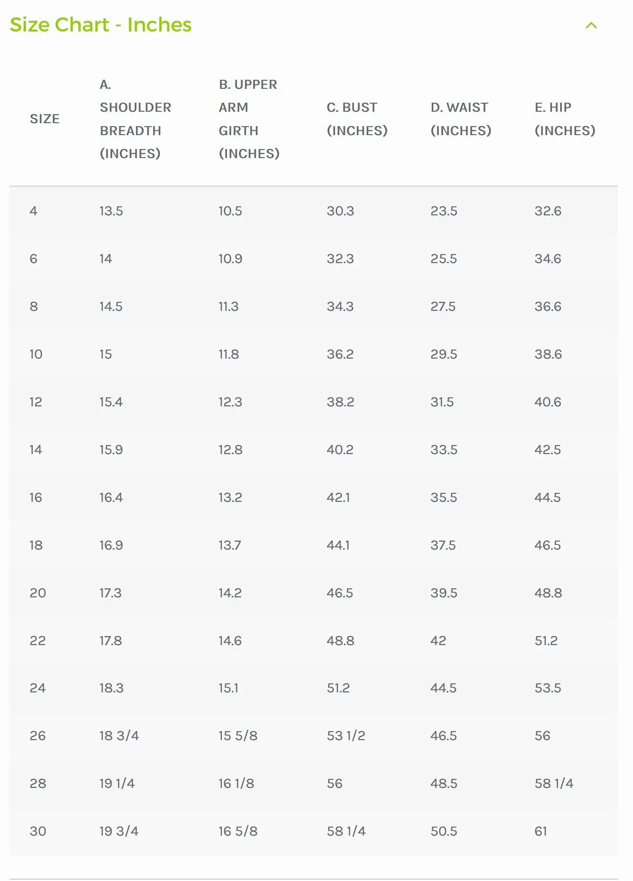
Task: Select hip value 61 in size 30 row
Action: point(540,831)
